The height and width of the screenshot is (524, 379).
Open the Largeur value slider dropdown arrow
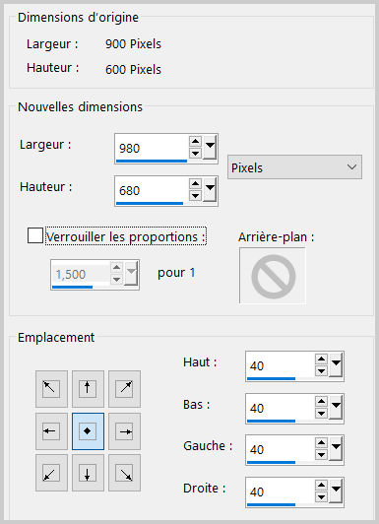(x=210, y=147)
